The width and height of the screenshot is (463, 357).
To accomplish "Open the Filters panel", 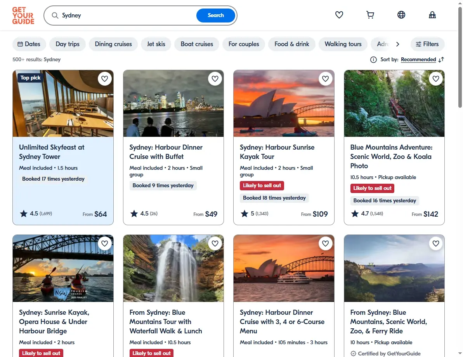I will tap(427, 44).
